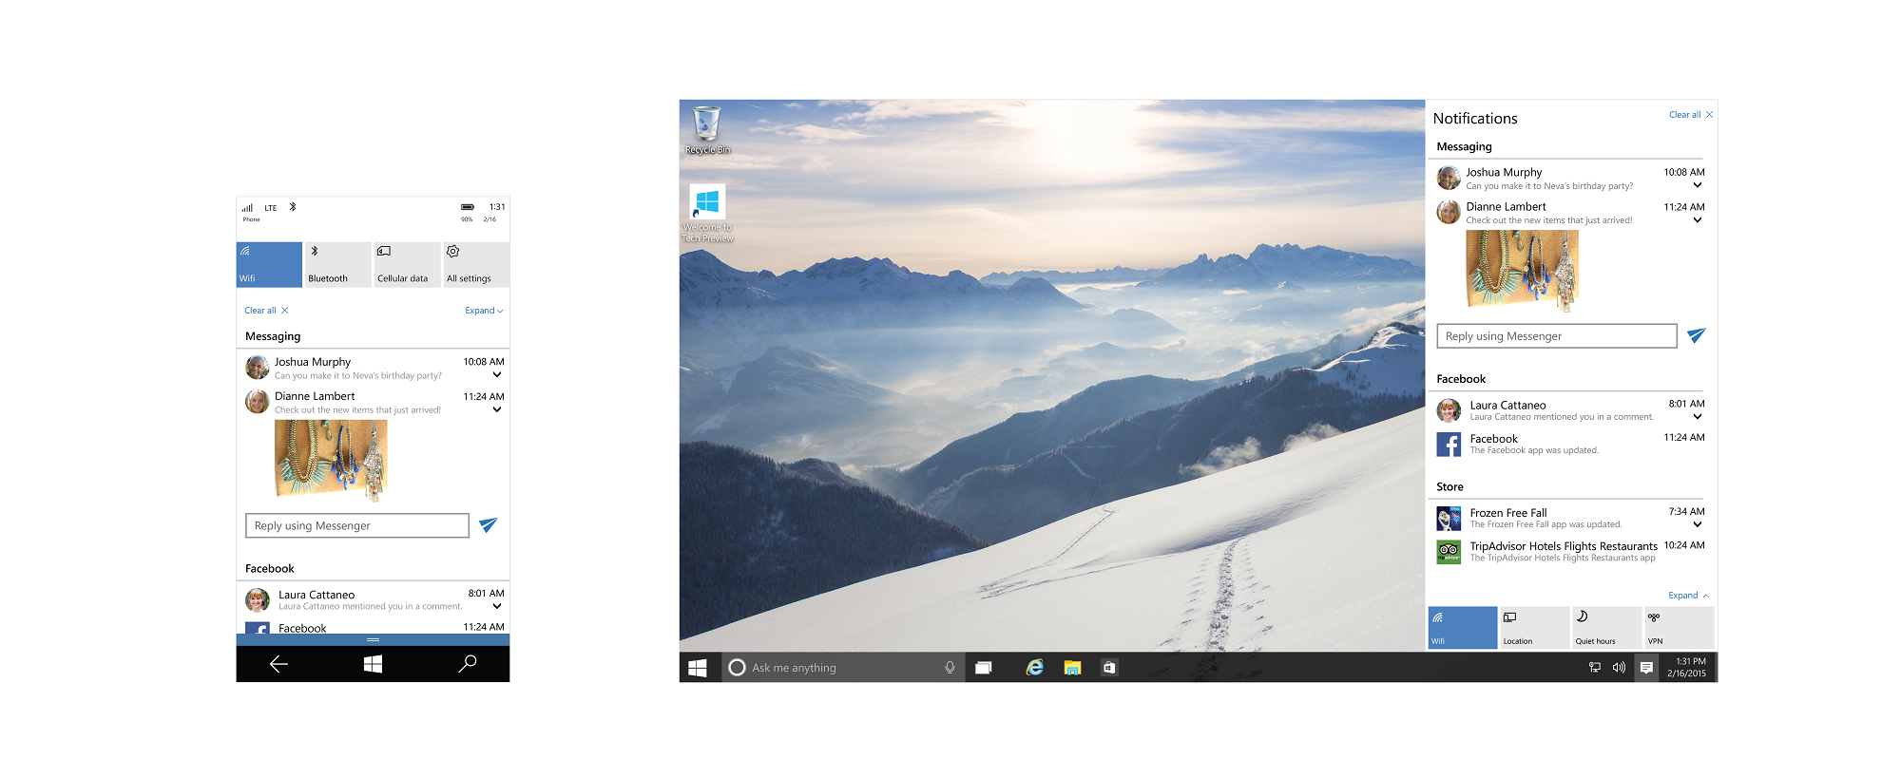This screenshot has width=1901, height=759.
Task: Toggle Quiet hours quick action
Action: click(1606, 628)
